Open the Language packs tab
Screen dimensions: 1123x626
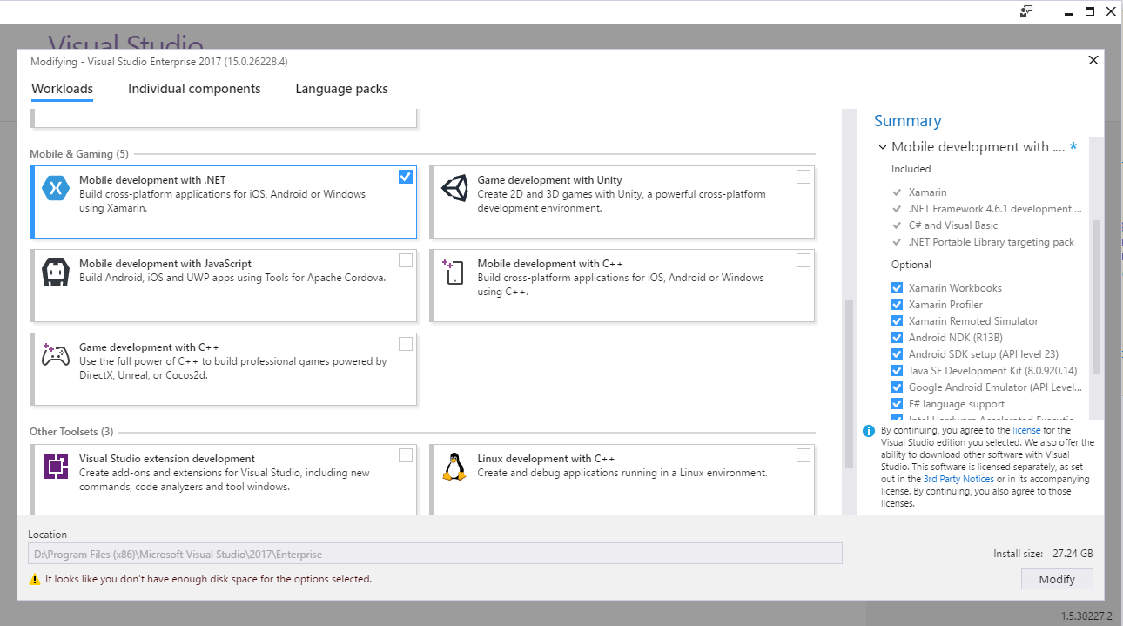341,89
